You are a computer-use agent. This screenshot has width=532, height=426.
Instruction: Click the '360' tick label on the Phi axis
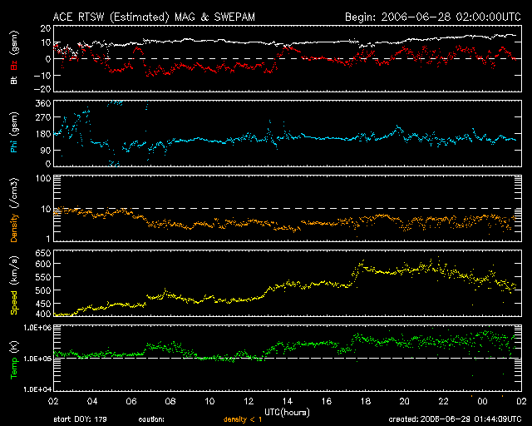coord(42,103)
